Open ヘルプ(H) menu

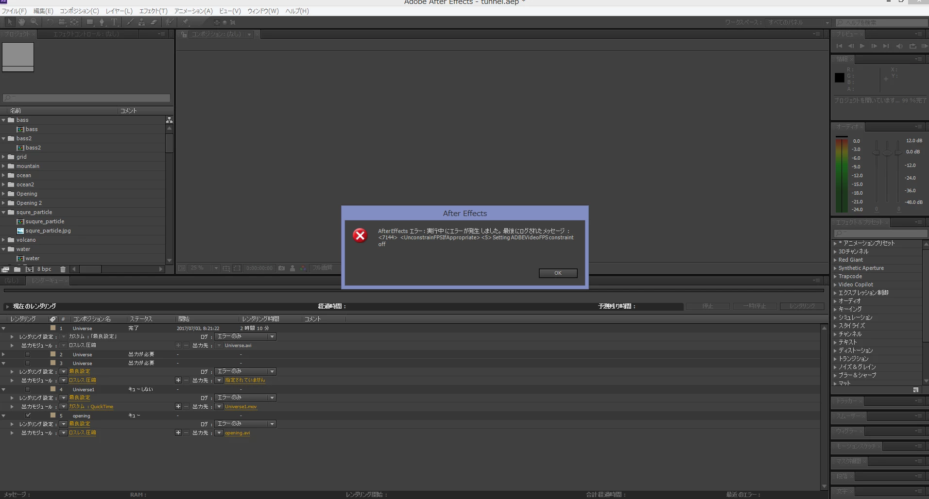297,11
